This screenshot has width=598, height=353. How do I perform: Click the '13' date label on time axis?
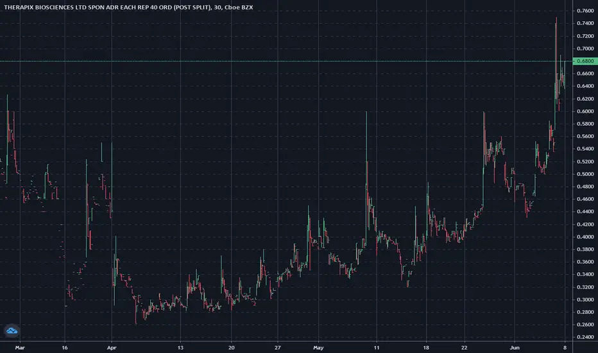180,348
